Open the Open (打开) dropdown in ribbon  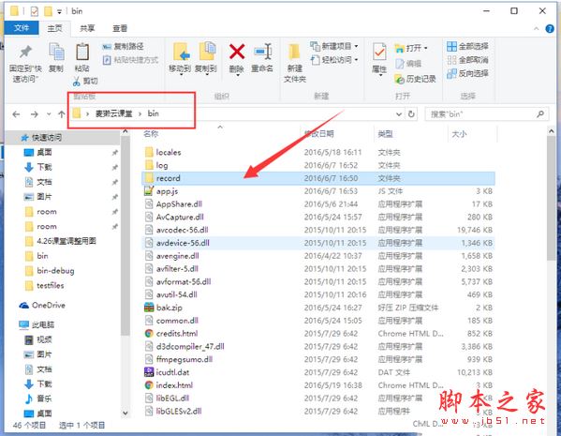point(411,48)
